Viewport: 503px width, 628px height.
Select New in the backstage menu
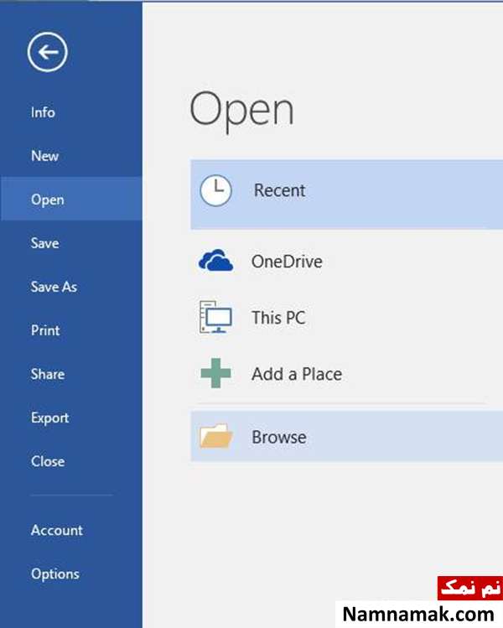pyautogui.click(x=45, y=156)
